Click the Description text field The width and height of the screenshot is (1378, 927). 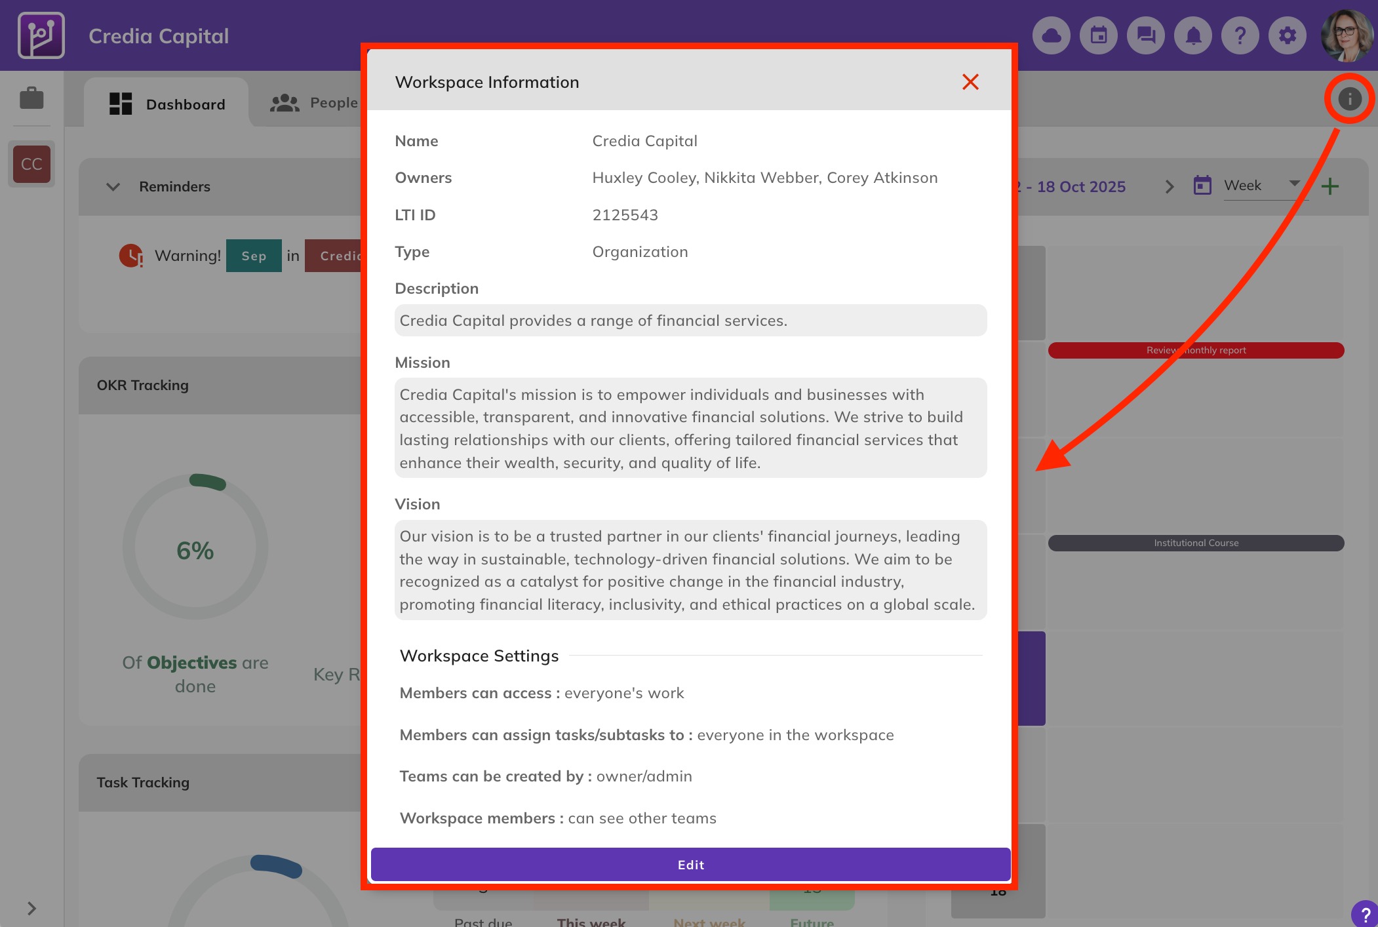click(690, 321)
